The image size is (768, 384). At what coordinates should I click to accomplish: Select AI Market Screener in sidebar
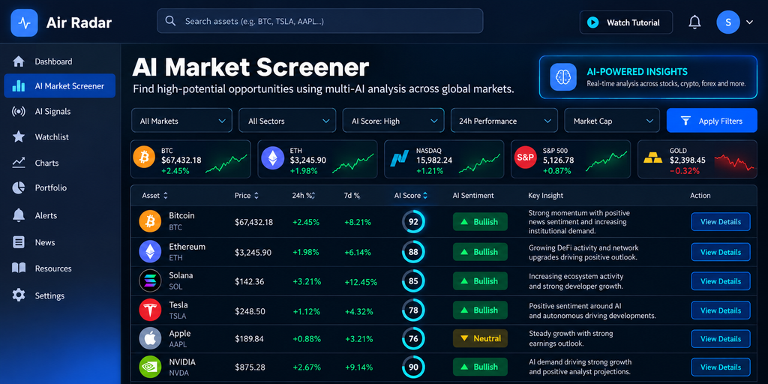pyautogui.click(x=60, y=85)
